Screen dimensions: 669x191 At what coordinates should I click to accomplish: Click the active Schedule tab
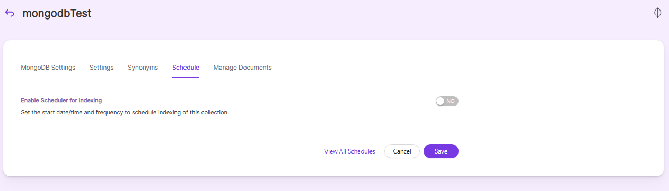coord(186,68)
